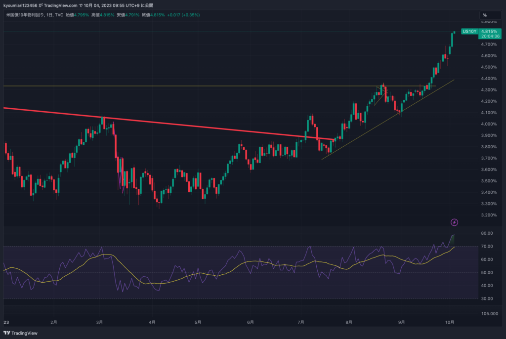Click the TradingView.com text in header
The image size is (506, 339).
tap(60, 5)
